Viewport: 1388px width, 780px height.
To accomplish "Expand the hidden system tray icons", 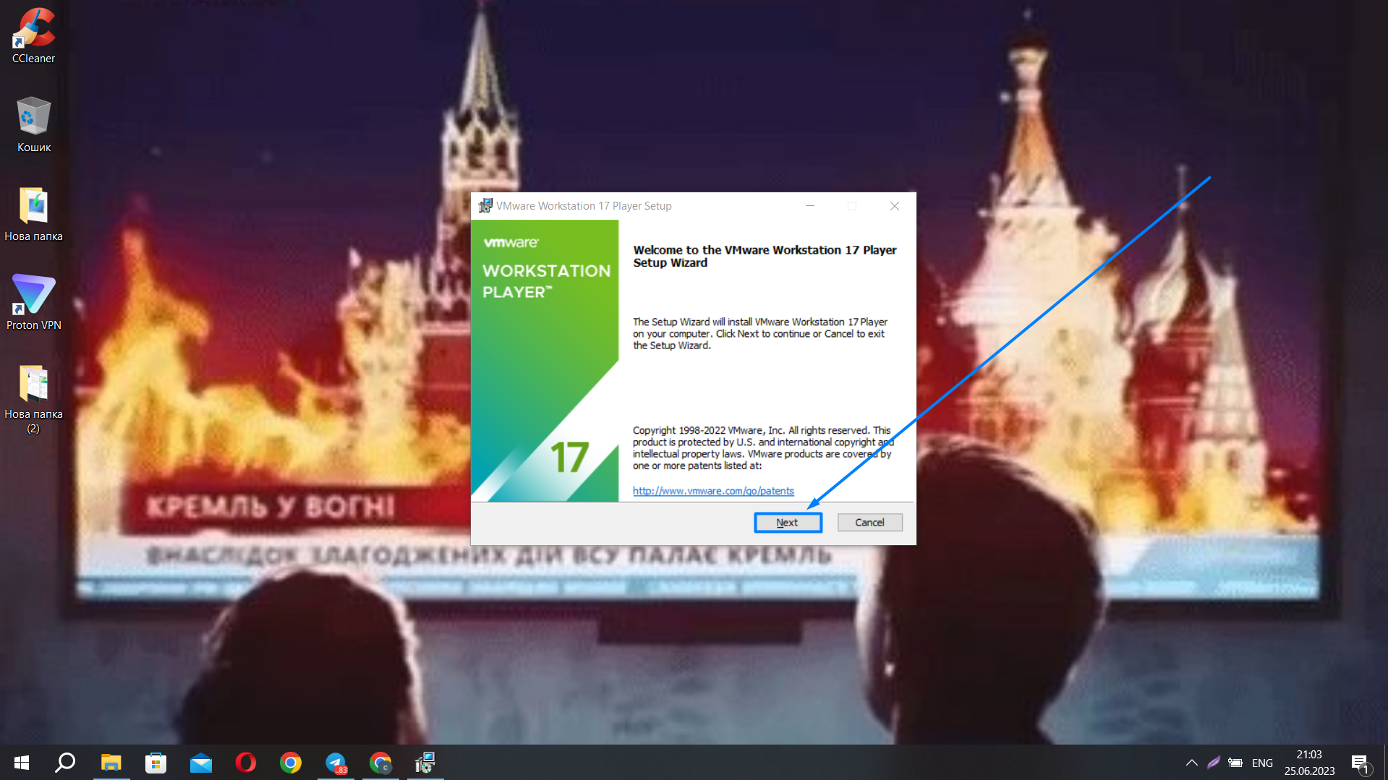I will (x=1191, y=763).
